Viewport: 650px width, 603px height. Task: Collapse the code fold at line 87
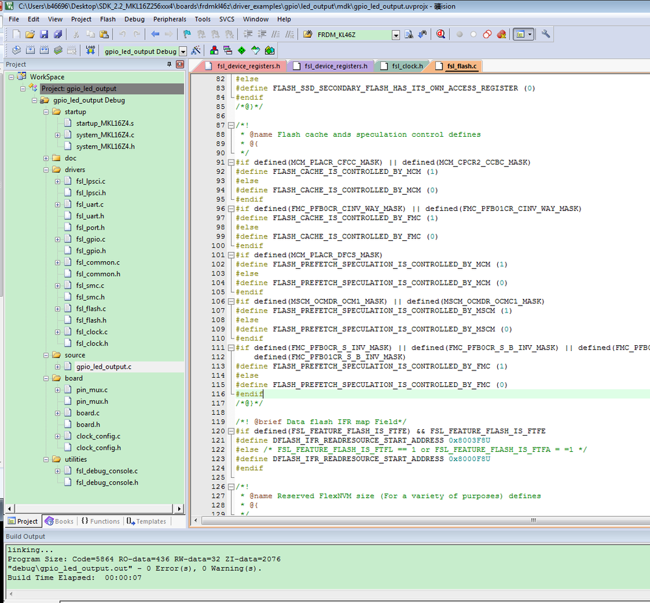coord(230,125)
